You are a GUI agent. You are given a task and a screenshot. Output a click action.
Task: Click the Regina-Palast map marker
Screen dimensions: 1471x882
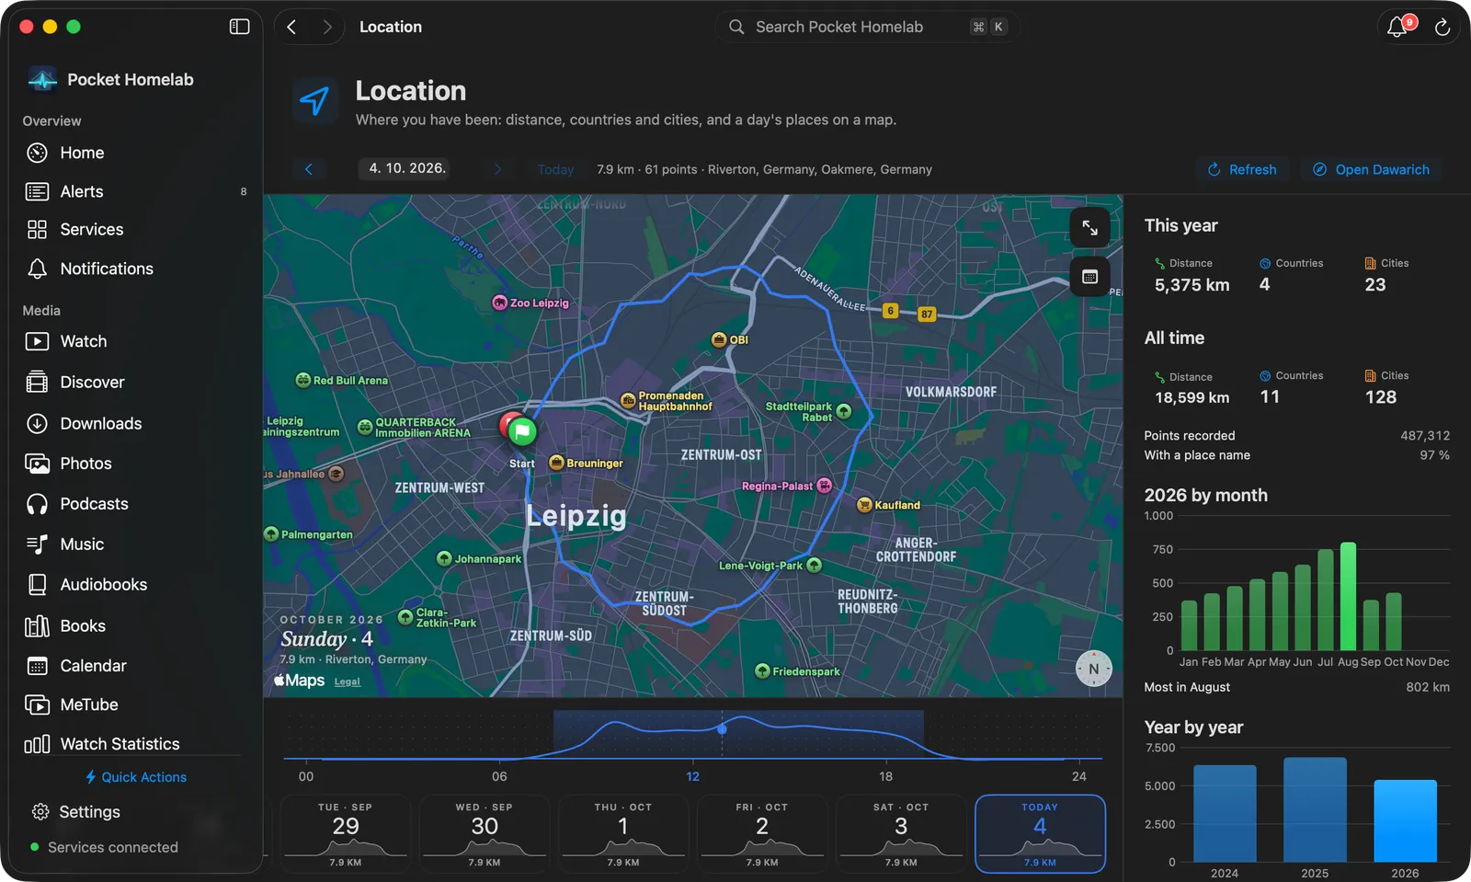tap(825, 486)
